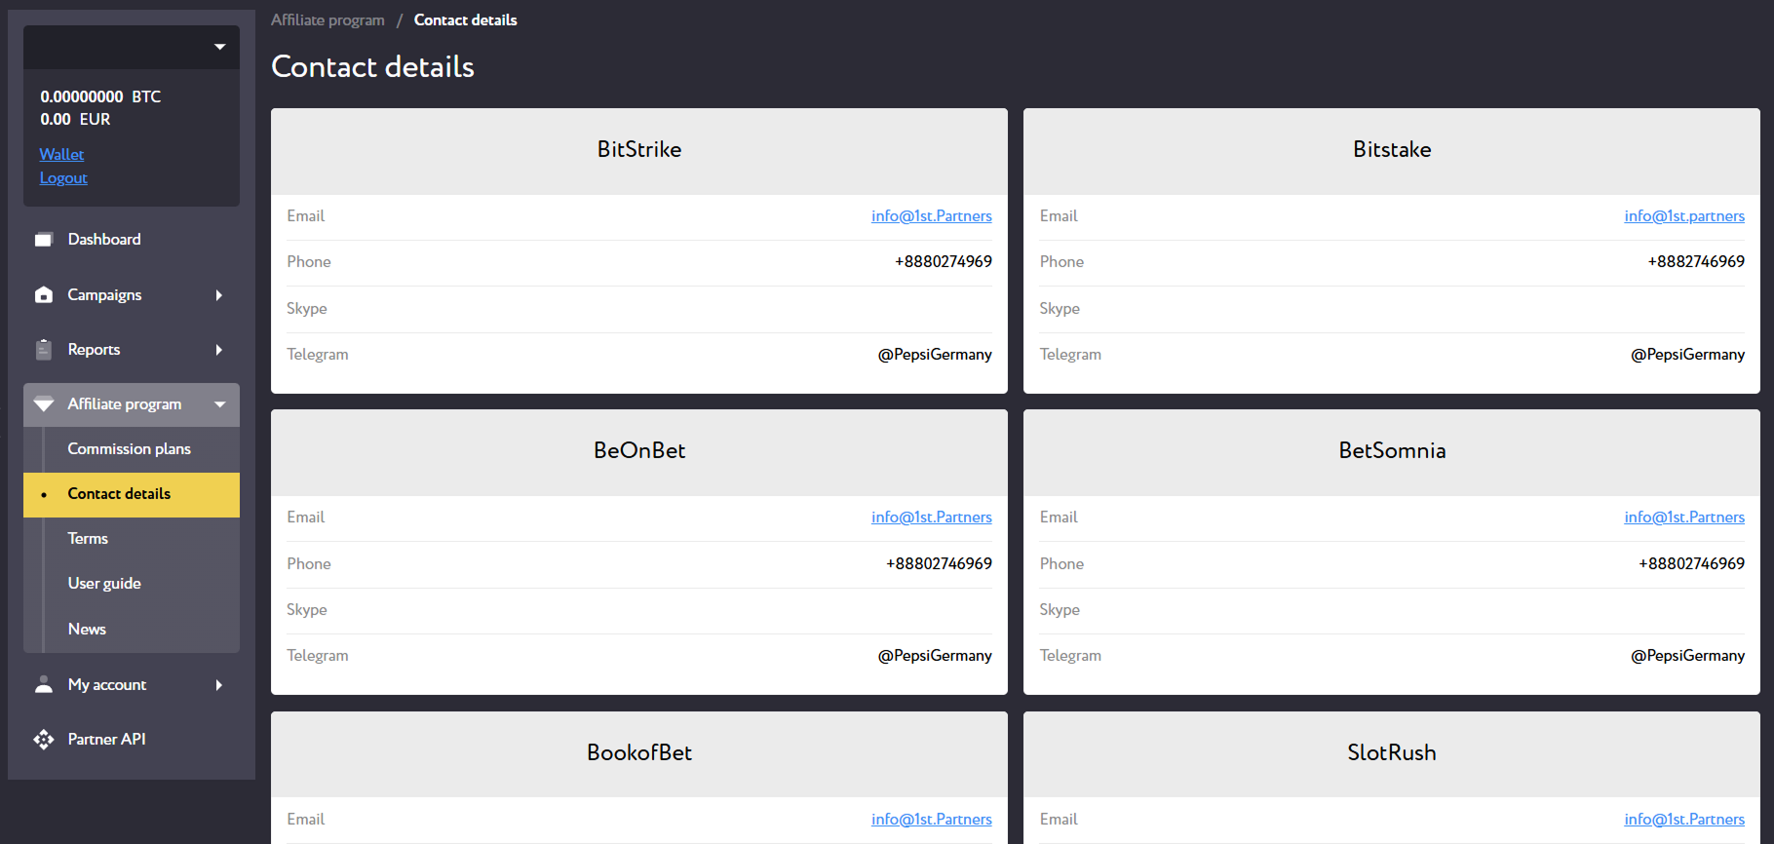The image size is (1774, 844).
Task: Open the Campaigns menu item
Action: (132, 295)
